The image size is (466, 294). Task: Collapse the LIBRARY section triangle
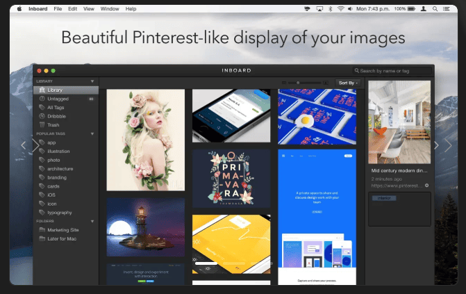(92, 81)
